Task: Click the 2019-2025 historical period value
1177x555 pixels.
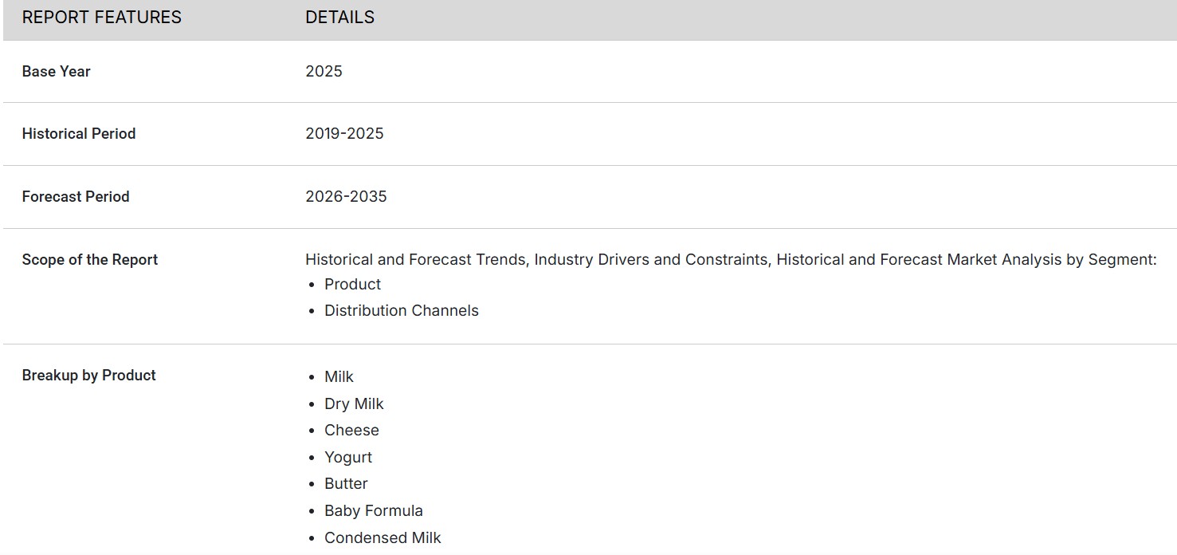Action: pyautogui.click(x=344, y=134)
